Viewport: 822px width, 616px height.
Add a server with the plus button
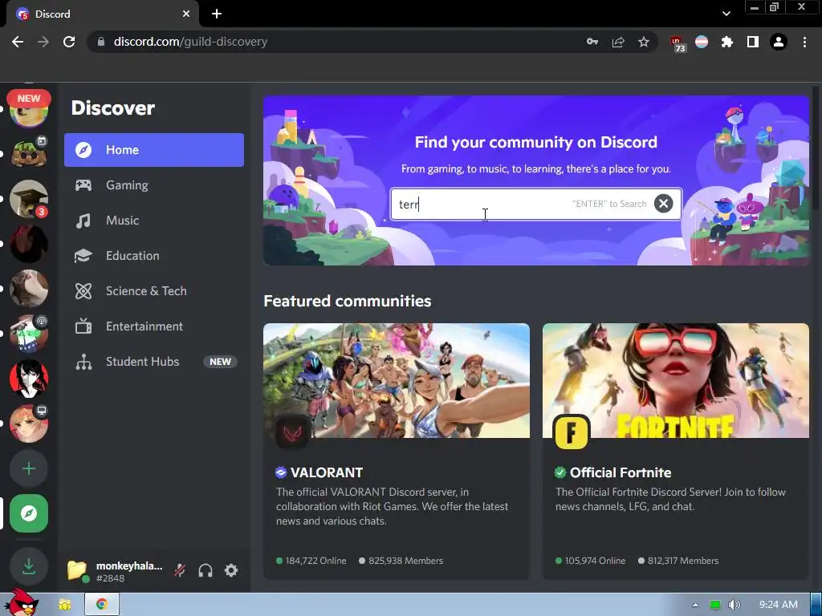[x=29, y=468]
